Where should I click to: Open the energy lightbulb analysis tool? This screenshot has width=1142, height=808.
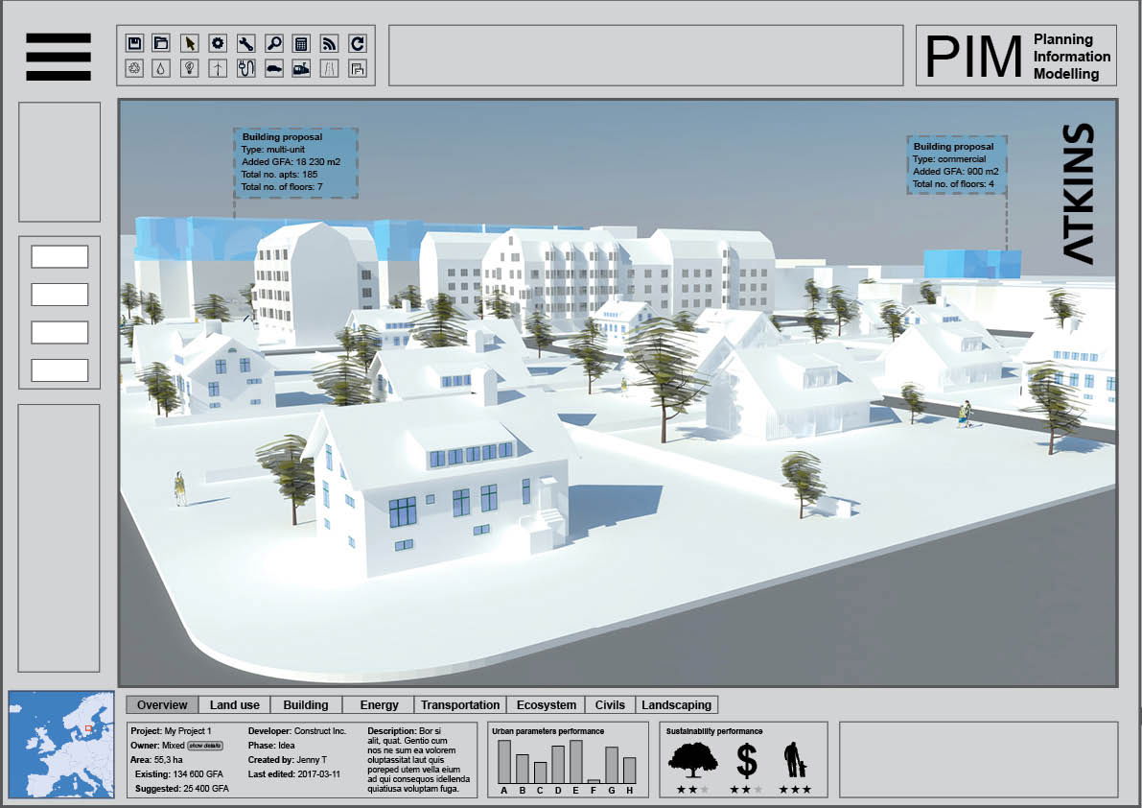(x=191, y=67)
